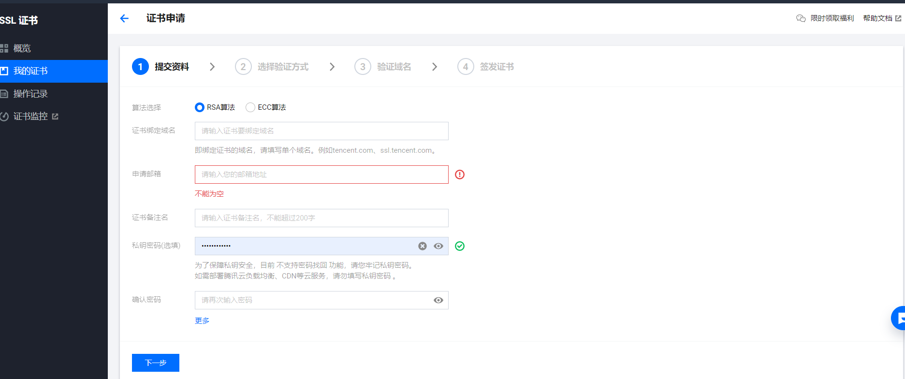Click the 证书监控 external-link icon
Image resolution: width=905 pixels, height=379 pixels.
(x=55, y=117)
